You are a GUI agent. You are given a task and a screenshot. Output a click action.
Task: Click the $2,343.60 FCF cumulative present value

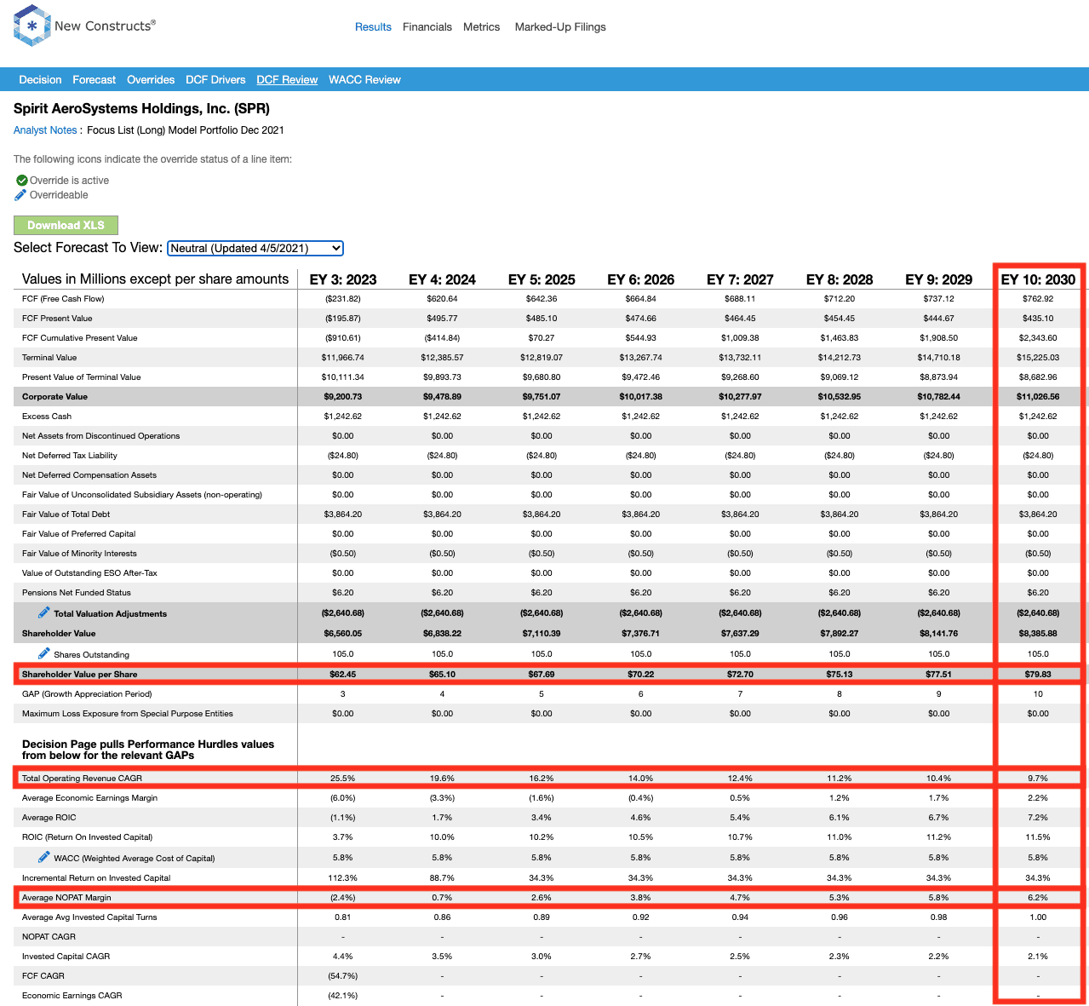point(1038,338)
